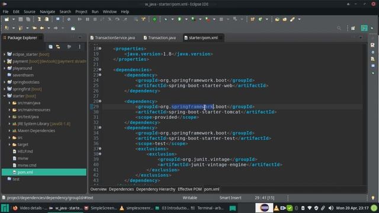Select mvnw.cmd file in Package Explorer
Image resolution: width=379 pixels, height=213 pixels.
(27, 166)
